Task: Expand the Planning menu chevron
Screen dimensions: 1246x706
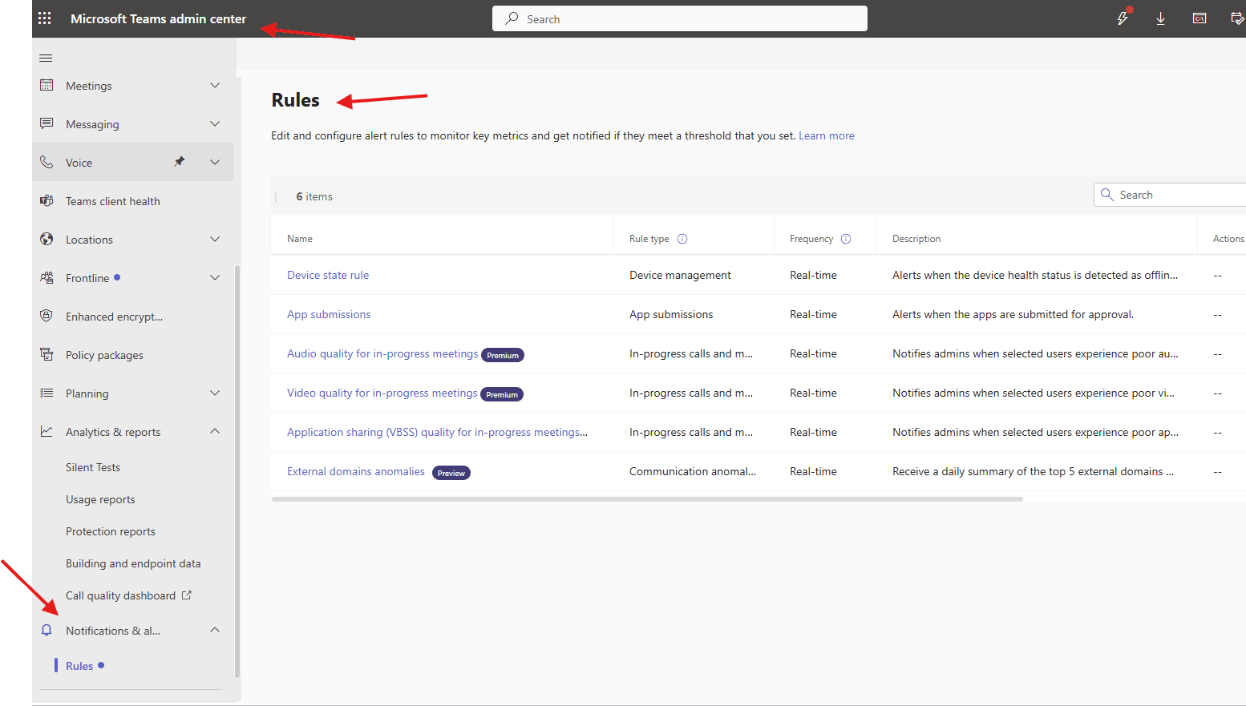Action: click(215, 393)
